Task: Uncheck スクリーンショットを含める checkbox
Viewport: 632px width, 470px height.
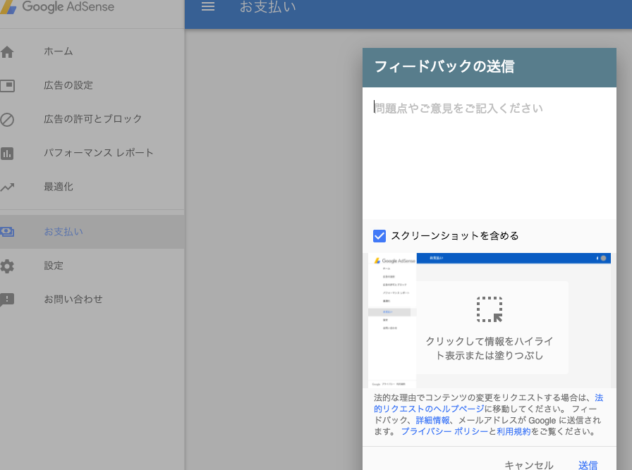Action: [379, 236]
